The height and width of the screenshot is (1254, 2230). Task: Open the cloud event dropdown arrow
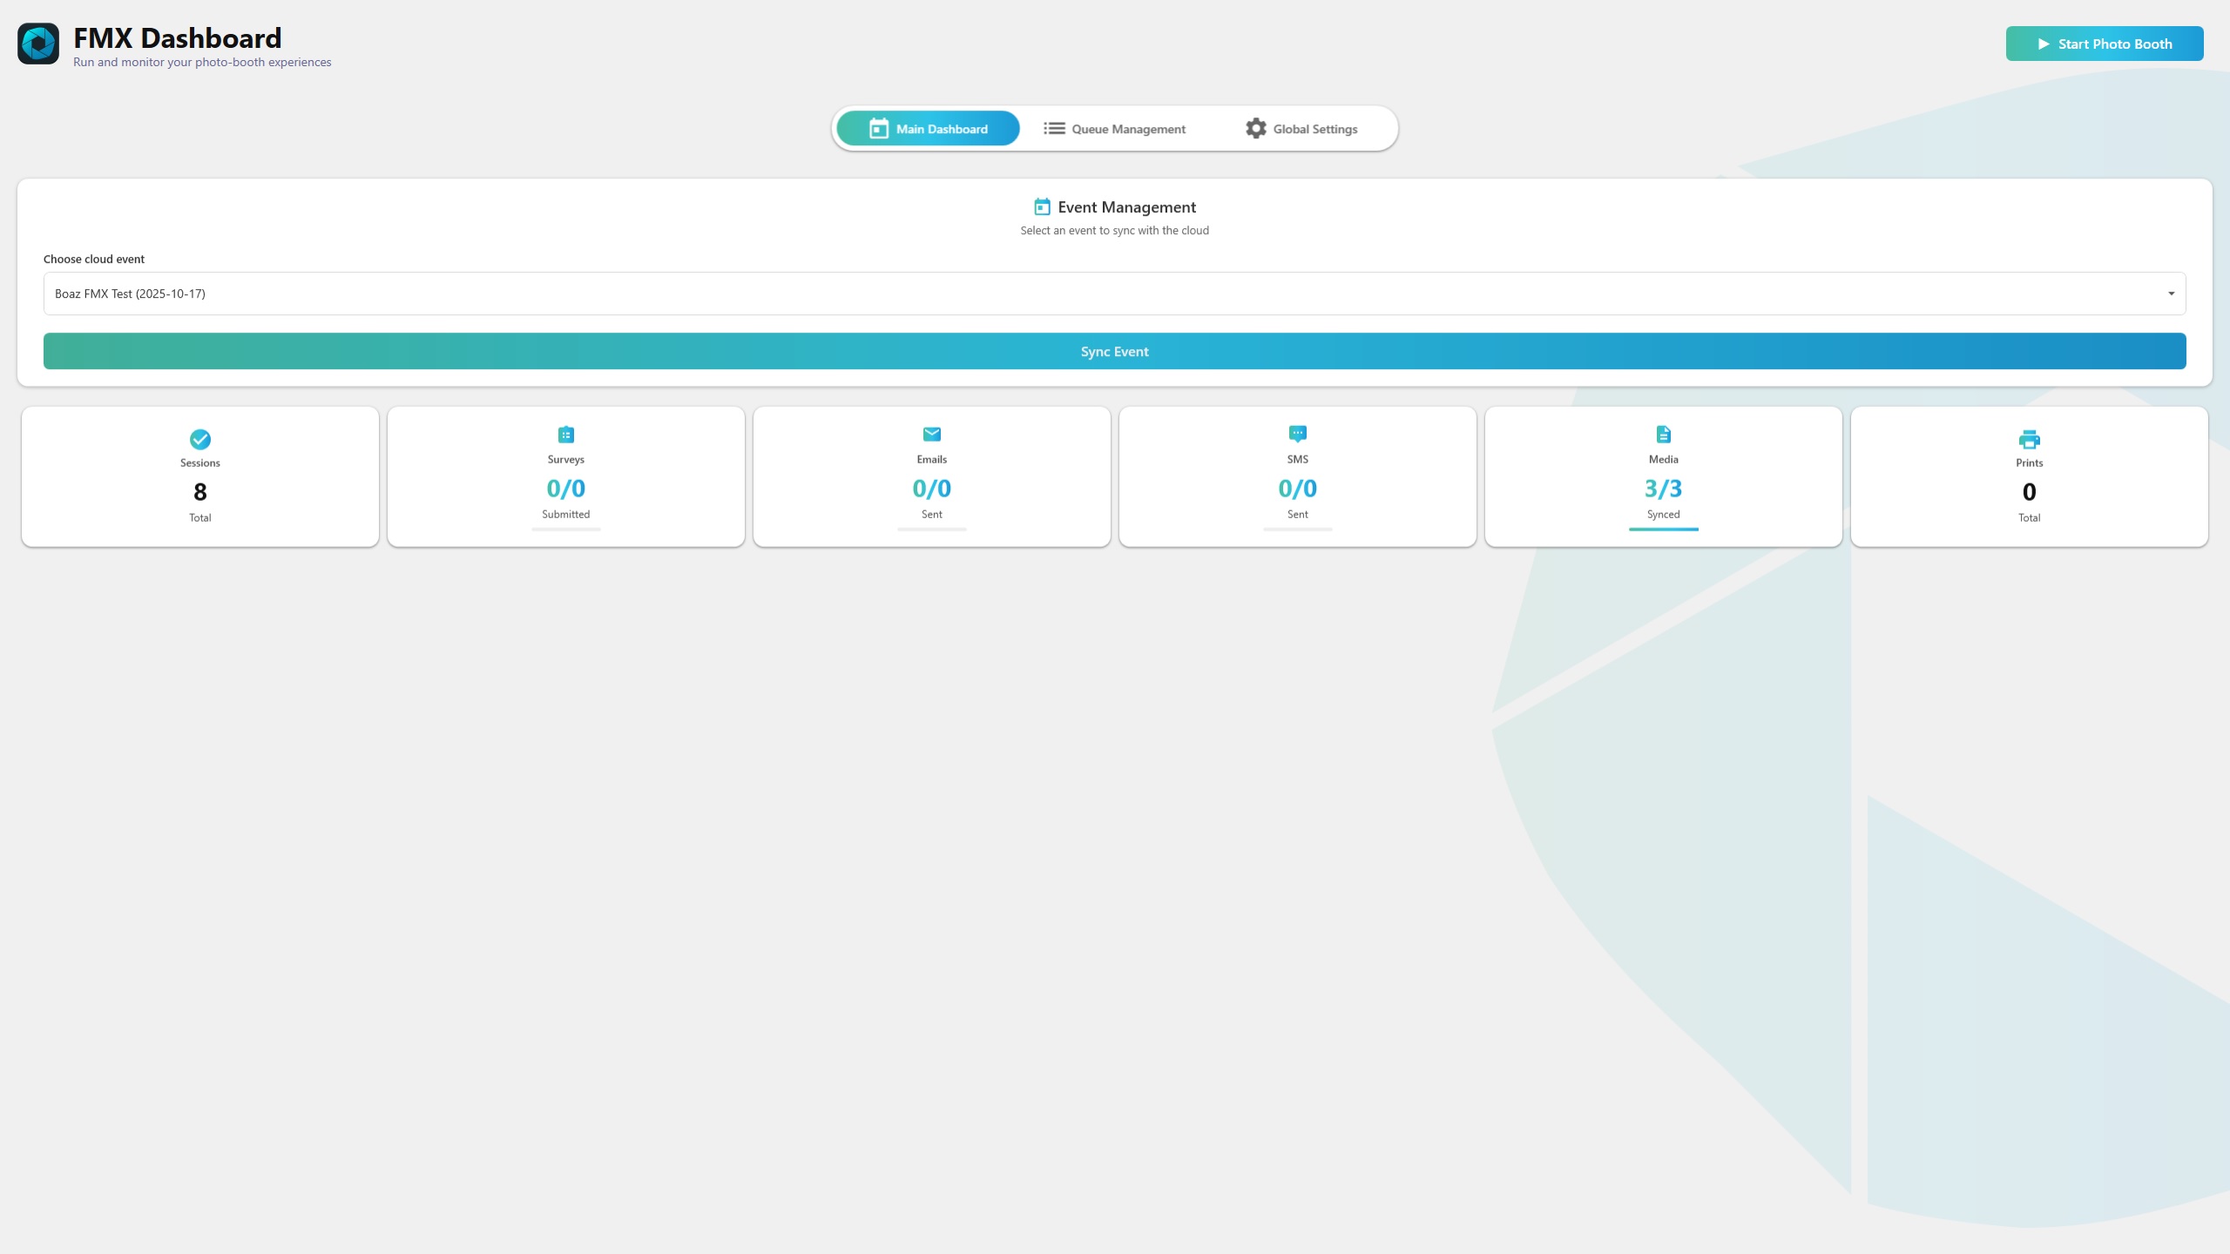pos(2171,293)
